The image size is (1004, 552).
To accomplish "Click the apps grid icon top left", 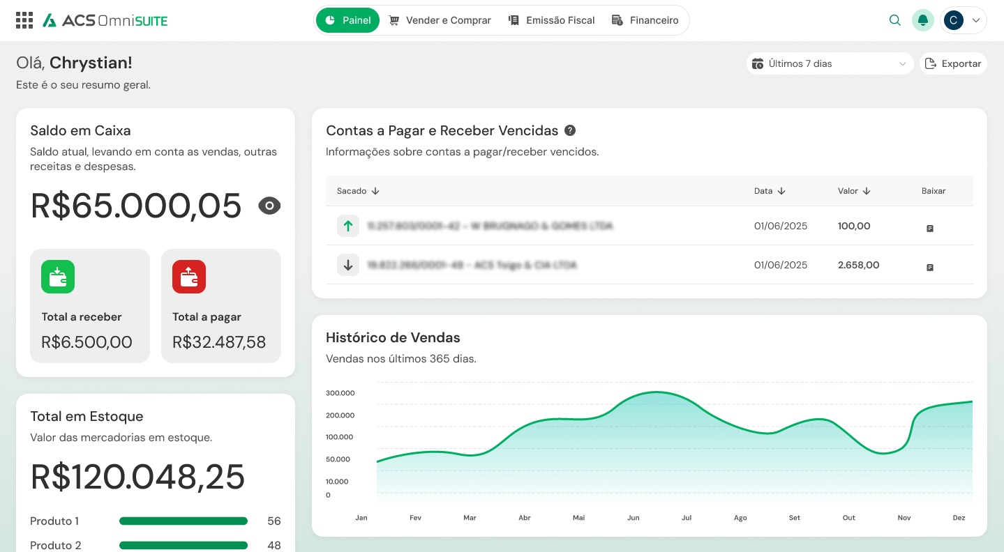I will tap(24, 20).
